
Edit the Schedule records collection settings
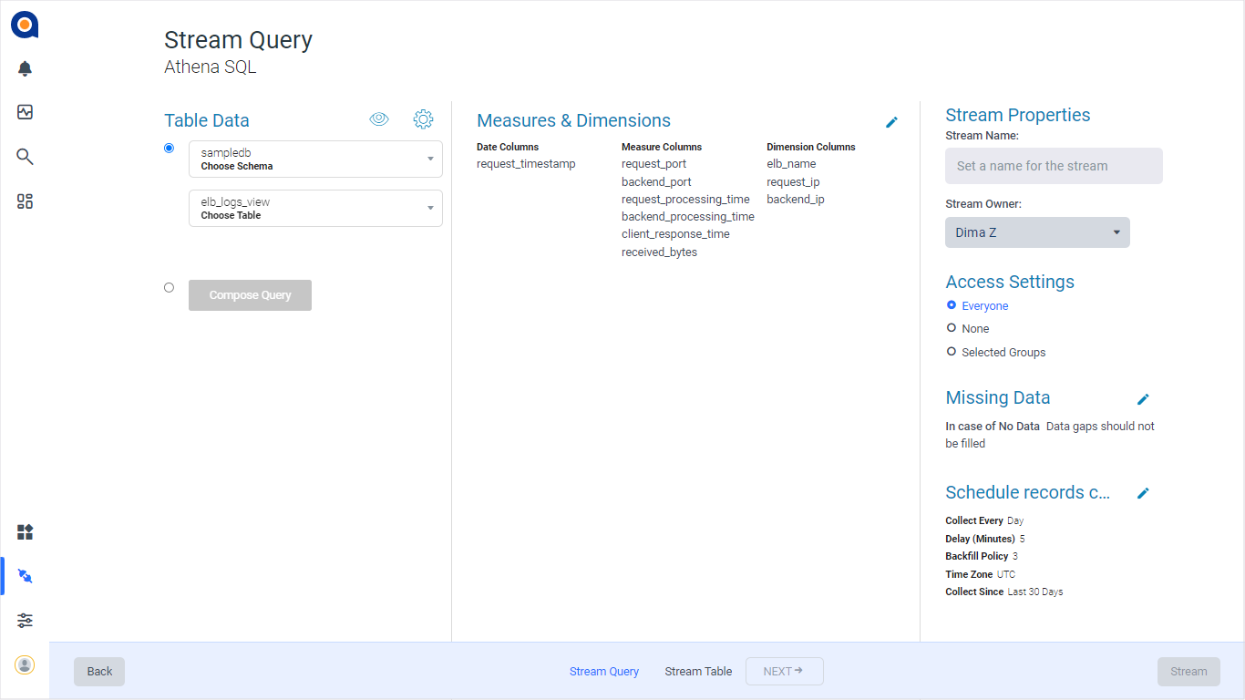pos(1143,493)
